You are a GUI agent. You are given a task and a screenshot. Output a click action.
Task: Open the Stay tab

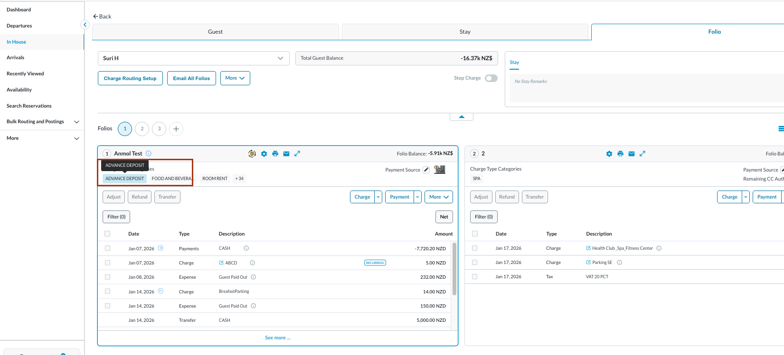click(465, 32)
